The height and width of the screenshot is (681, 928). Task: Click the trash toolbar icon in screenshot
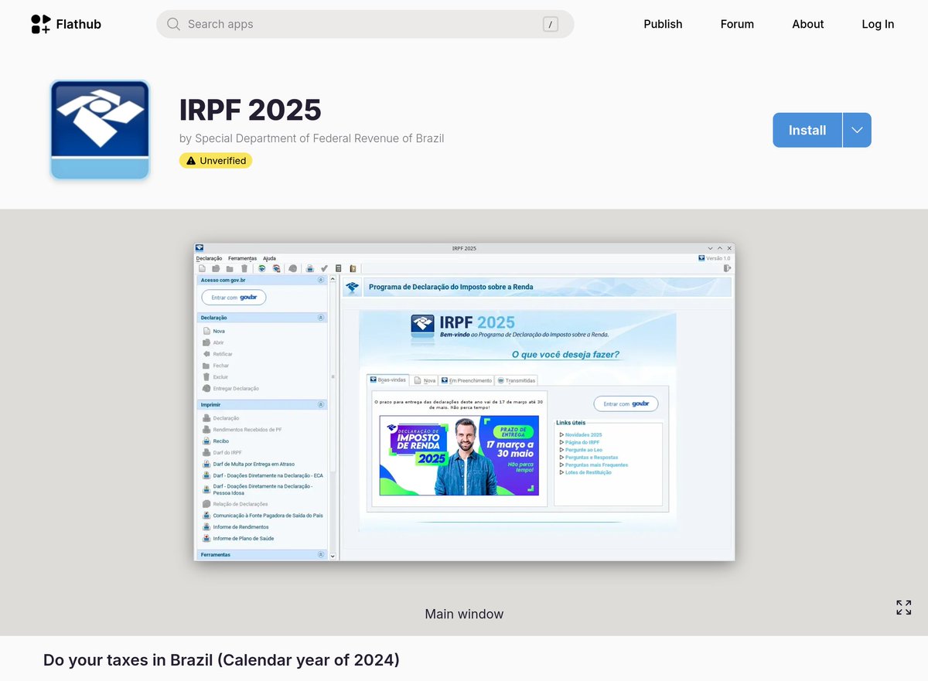244,268
